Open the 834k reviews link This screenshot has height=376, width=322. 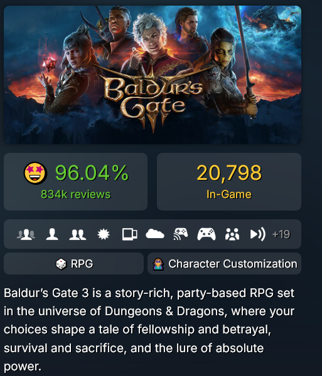pyautogui.click(x=76, y=194)
